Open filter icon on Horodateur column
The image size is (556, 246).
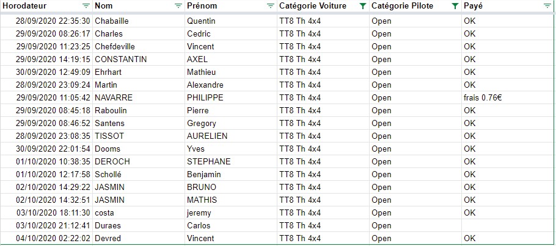tap(86, 5)
